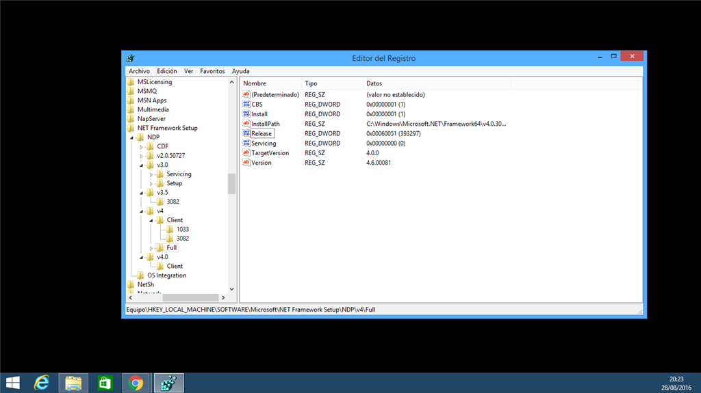Viewport: 701px width, 393px height.
Task: Sort values by Tipo column header
Action: pos(332,83)
